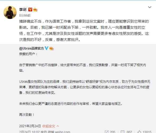The image size is (156, 133).
Task: Click the red V verified badge beside 李诞
Action: point(30,9)
